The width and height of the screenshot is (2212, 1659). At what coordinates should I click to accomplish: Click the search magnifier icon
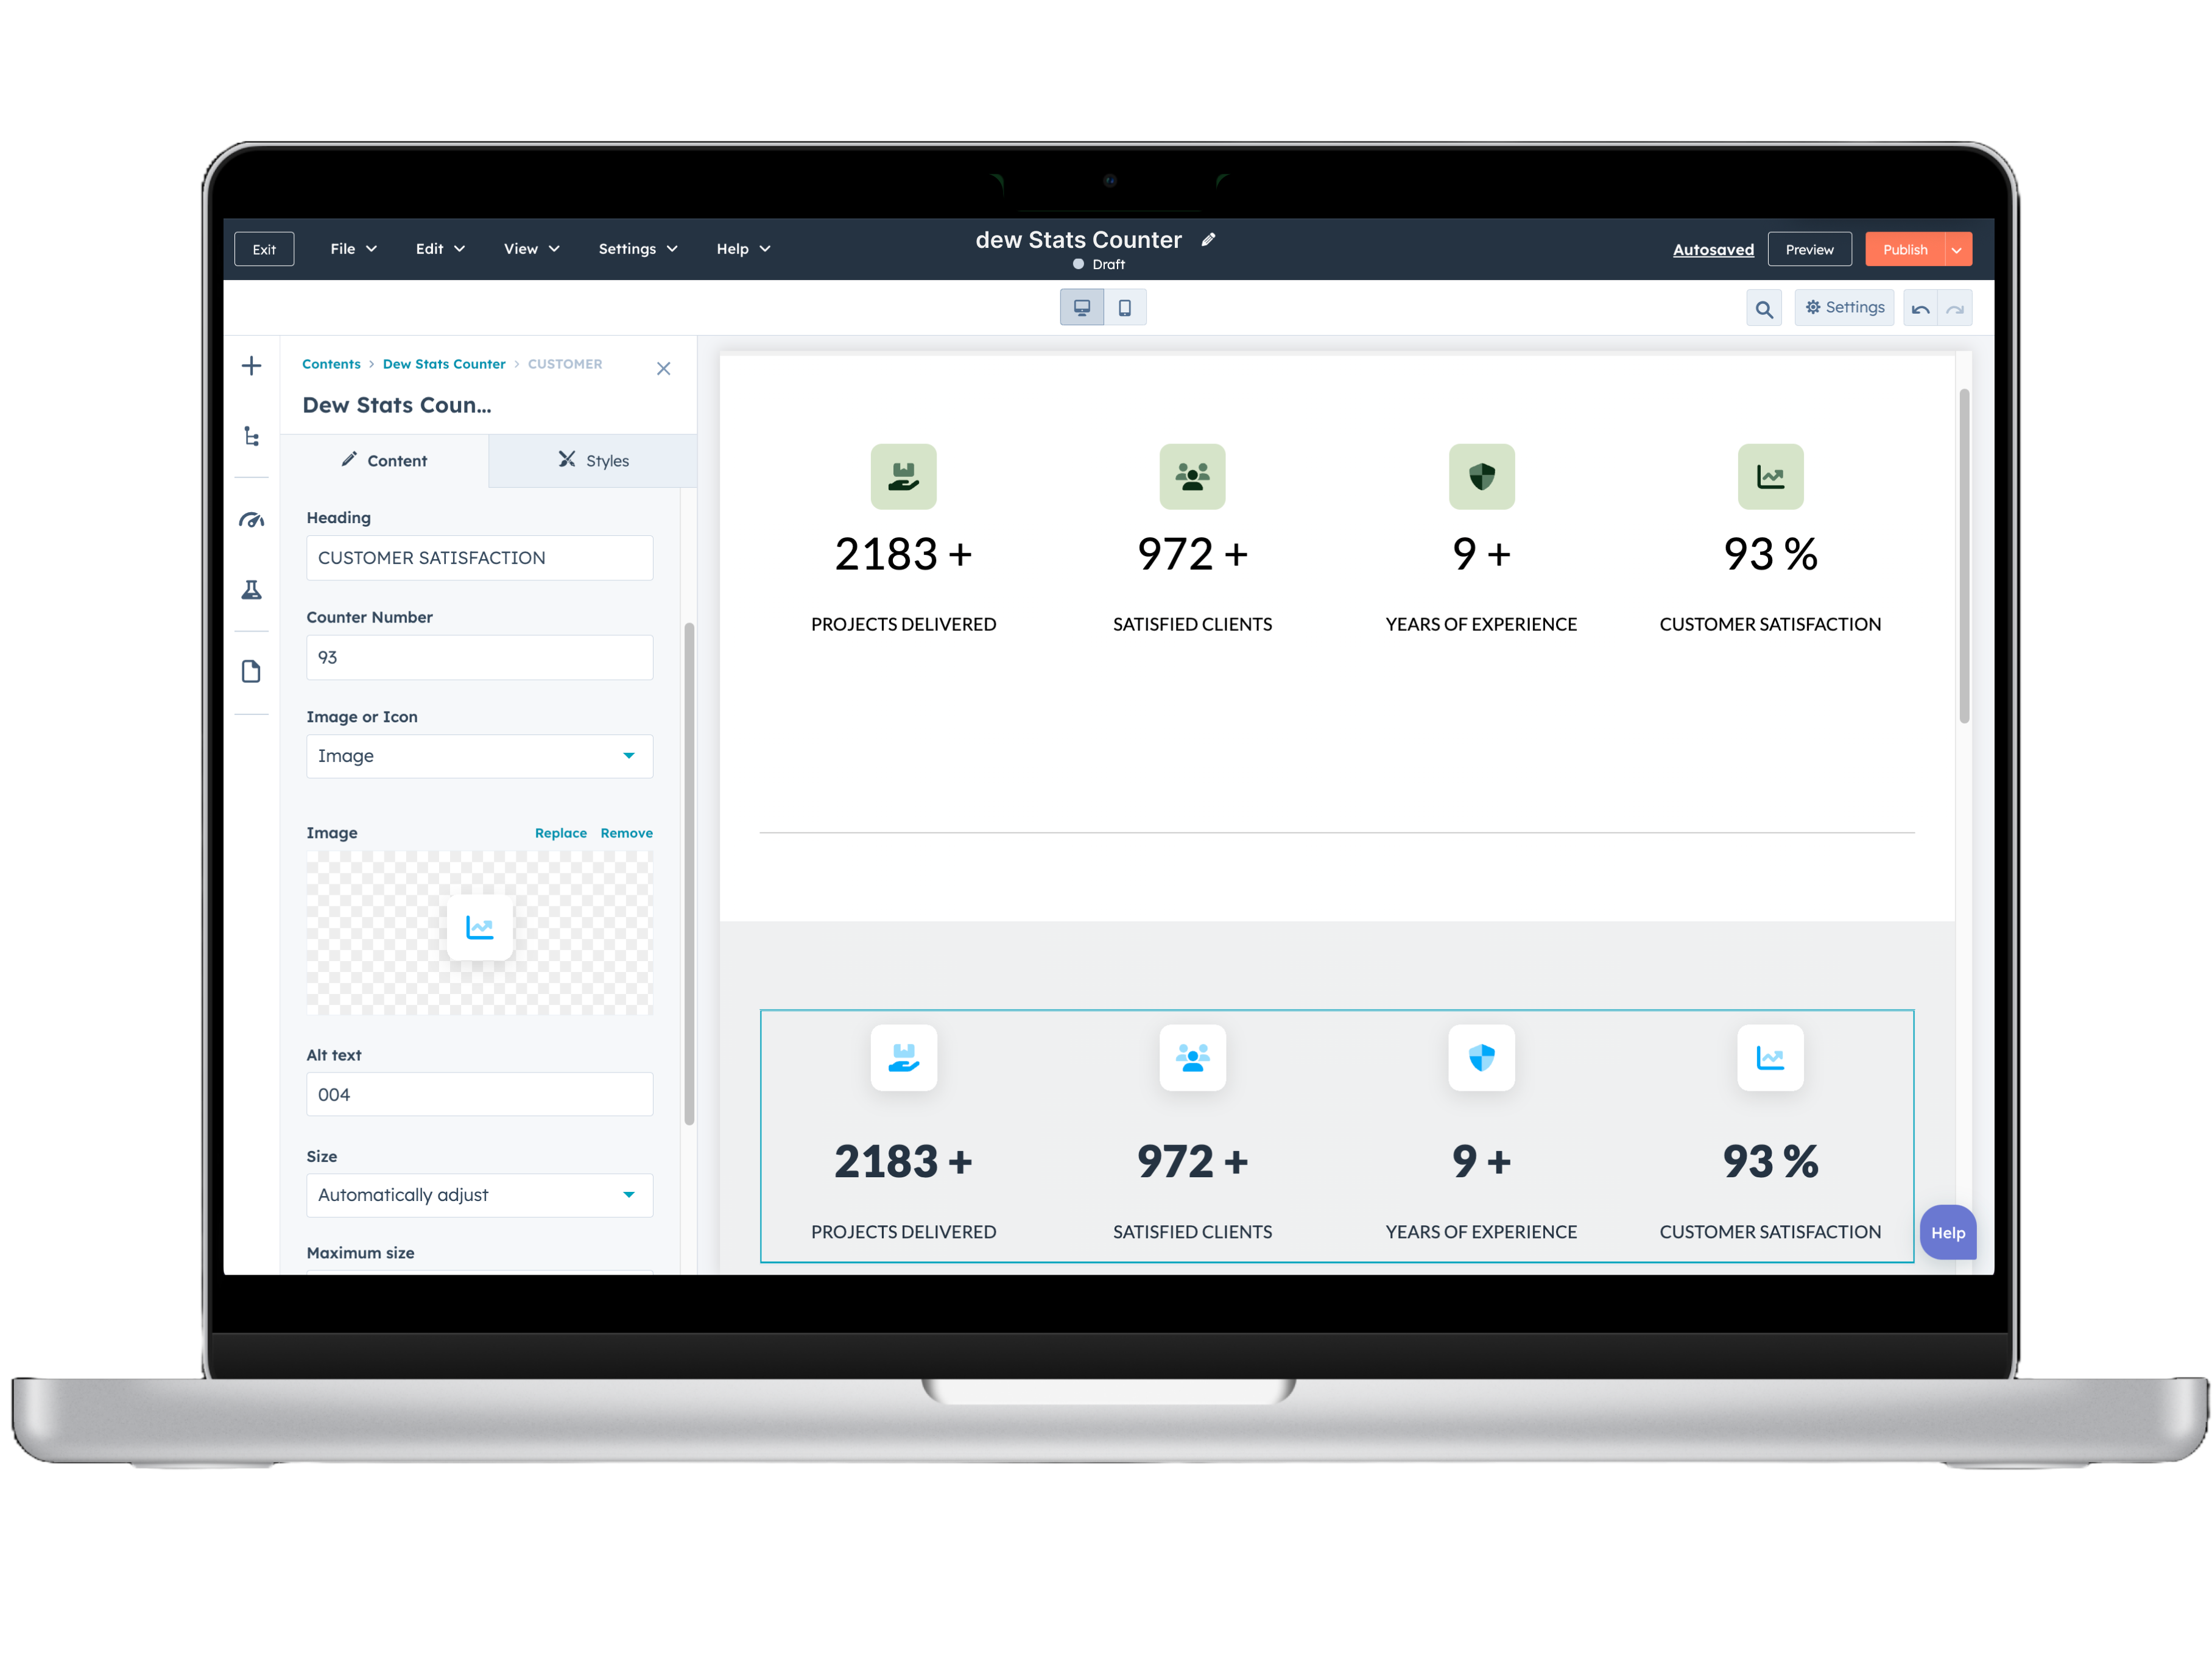(x=1764, y=309)
